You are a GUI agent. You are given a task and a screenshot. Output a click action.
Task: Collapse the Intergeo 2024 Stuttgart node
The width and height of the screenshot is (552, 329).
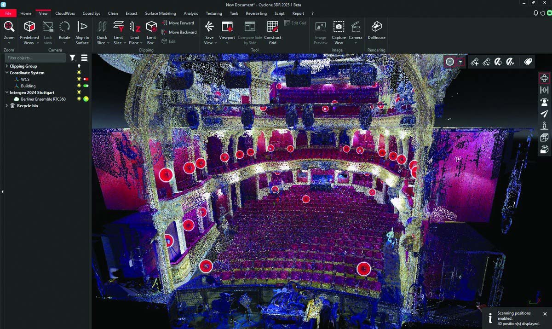click(6, 92)
